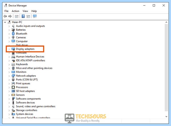Select the Sound, video and game controllers label
Image resolution: width=171 pixels, height=126 pixels.
click(36, 106)
